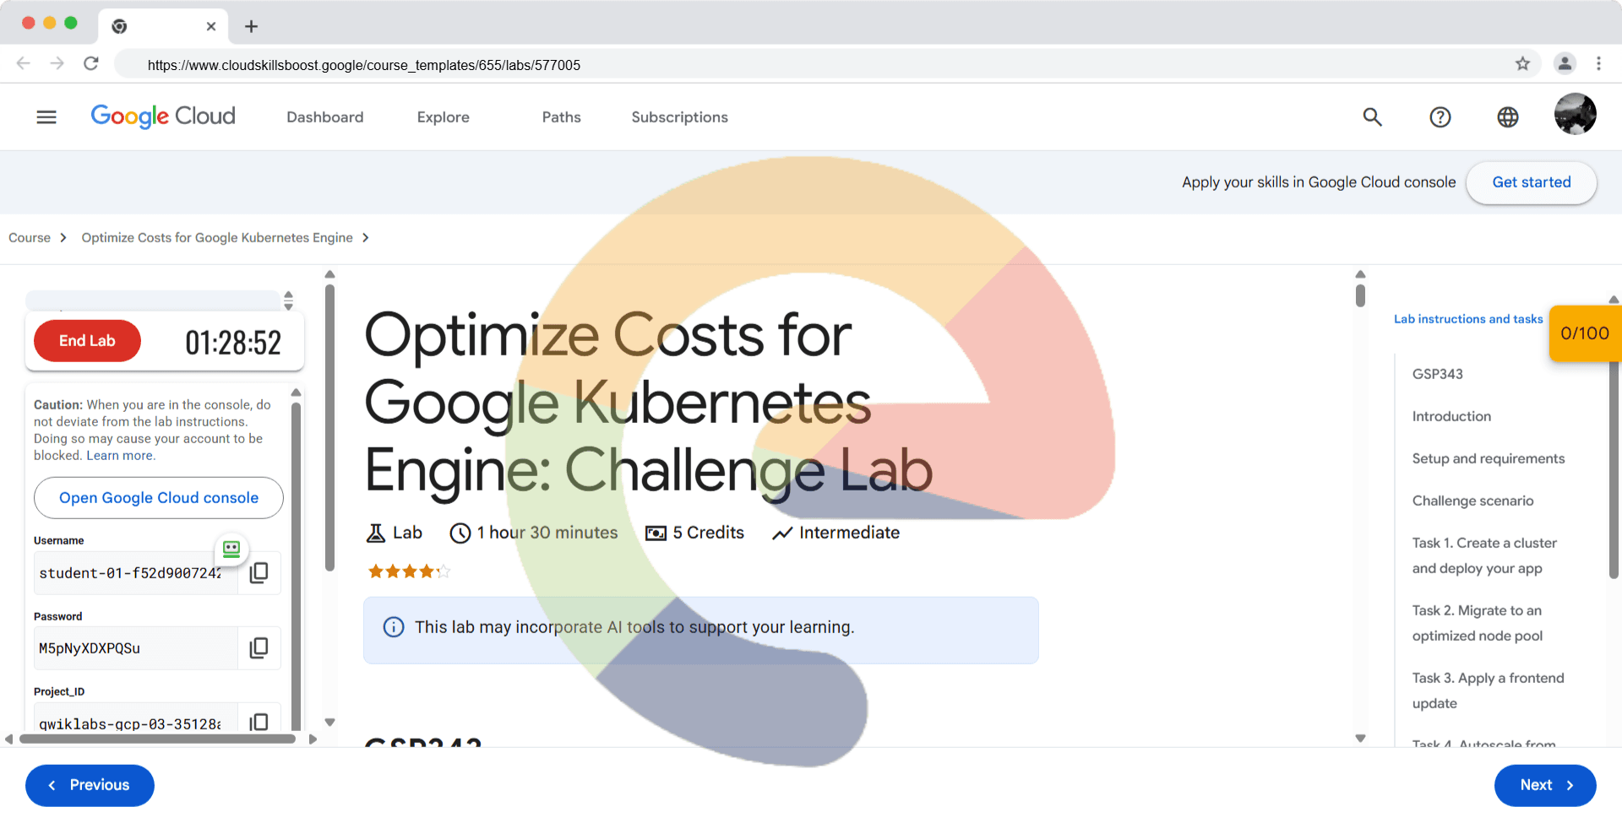Viewport: 1622px width, 823px height.
Task: Jump to Challenge scenario section
Action: tap(1472, 501)
